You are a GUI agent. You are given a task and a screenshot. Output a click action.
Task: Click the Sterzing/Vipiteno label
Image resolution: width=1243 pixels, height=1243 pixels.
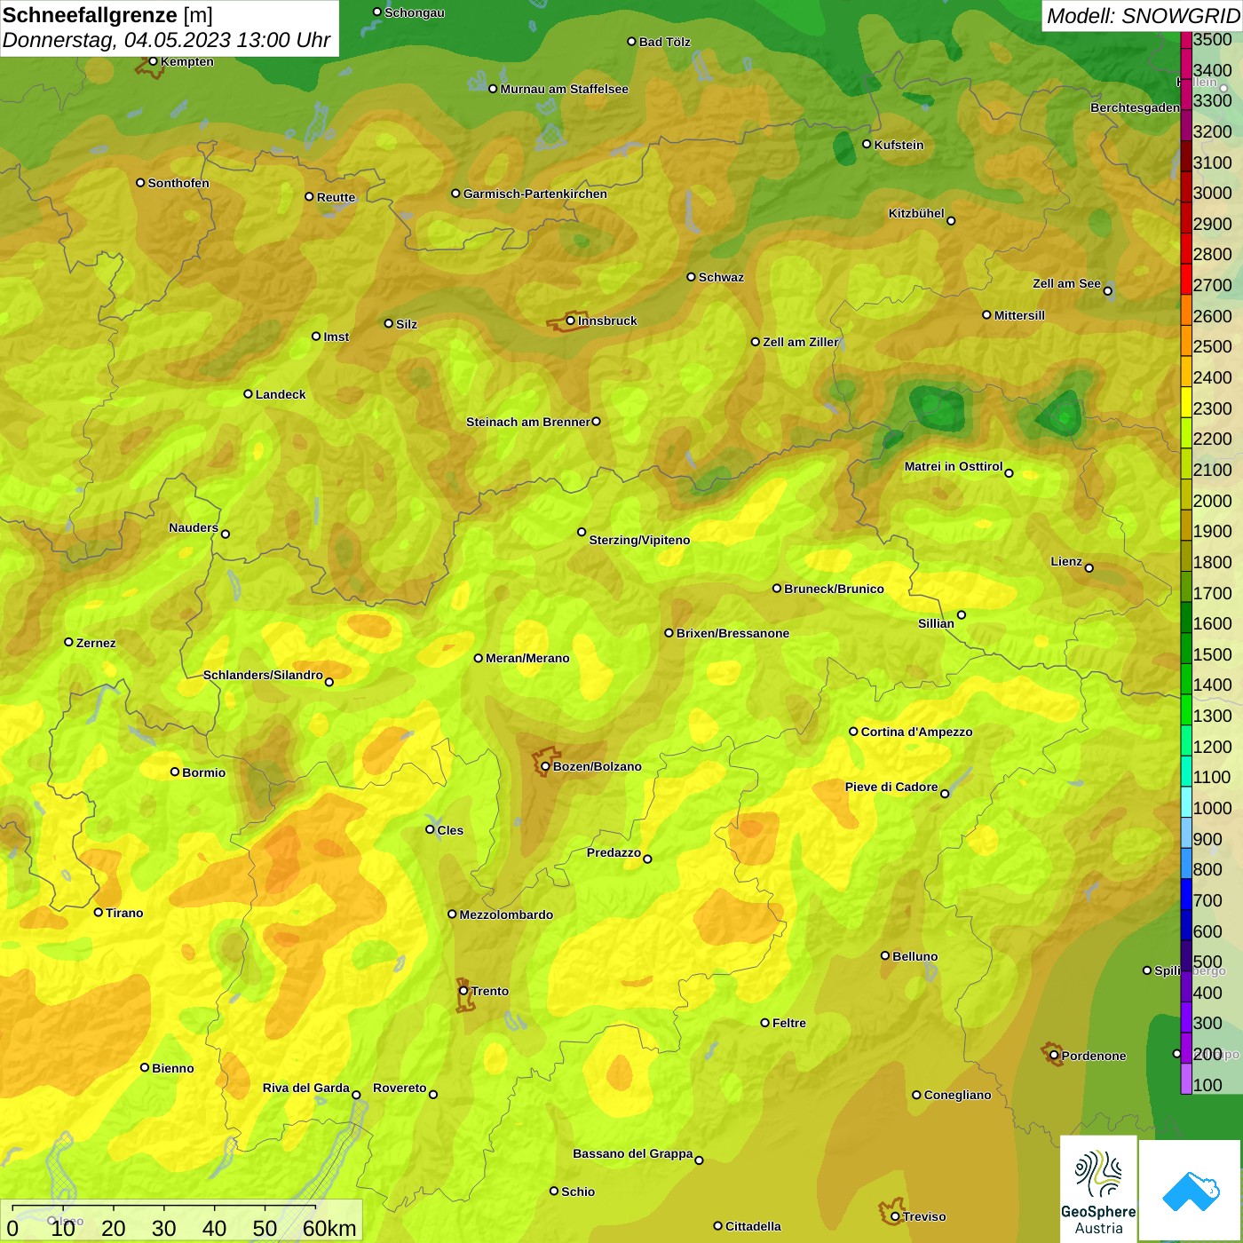[x=639, y=540]
